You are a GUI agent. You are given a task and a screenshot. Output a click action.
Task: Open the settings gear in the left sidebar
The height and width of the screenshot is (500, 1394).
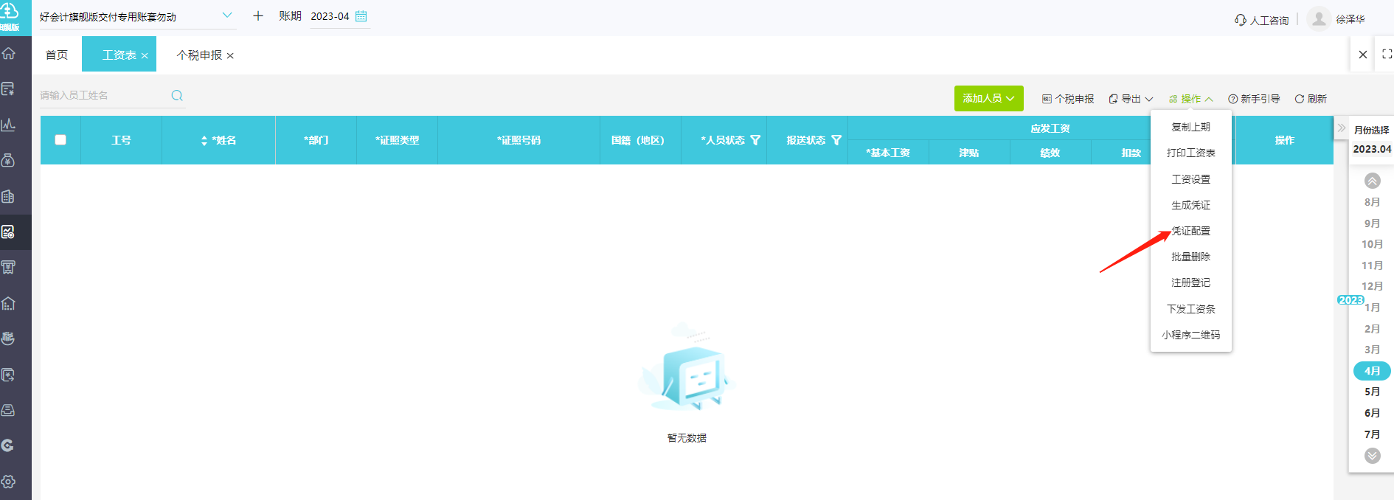pyautogui.click(x=9, y=482)
